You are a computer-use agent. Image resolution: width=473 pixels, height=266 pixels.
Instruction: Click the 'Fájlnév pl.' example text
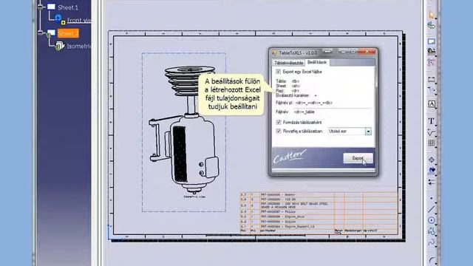pos(304,103)
